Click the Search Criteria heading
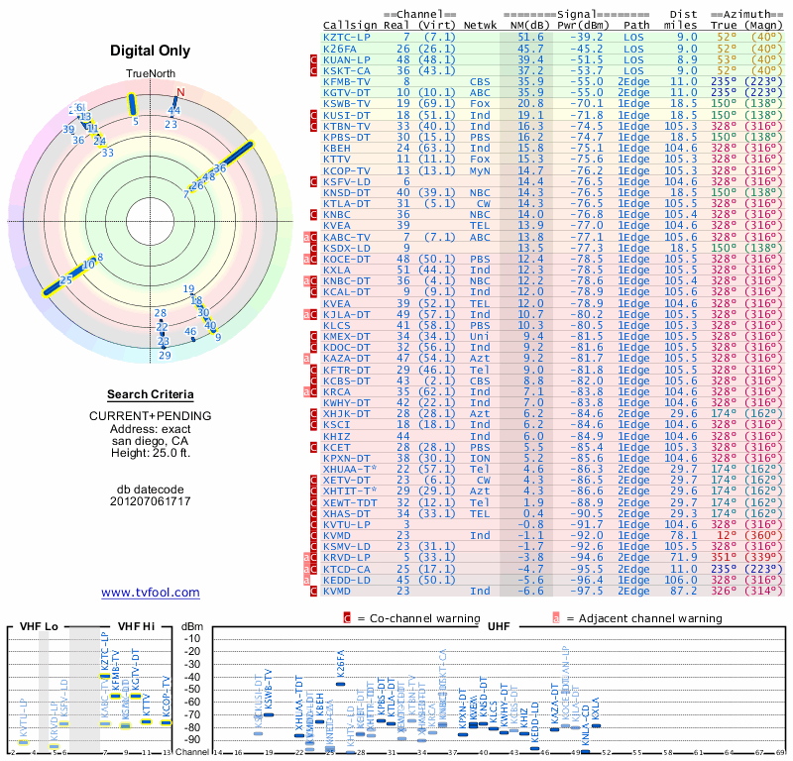Image resolution: width=793 pixels, height=761 pixels. 151,394
